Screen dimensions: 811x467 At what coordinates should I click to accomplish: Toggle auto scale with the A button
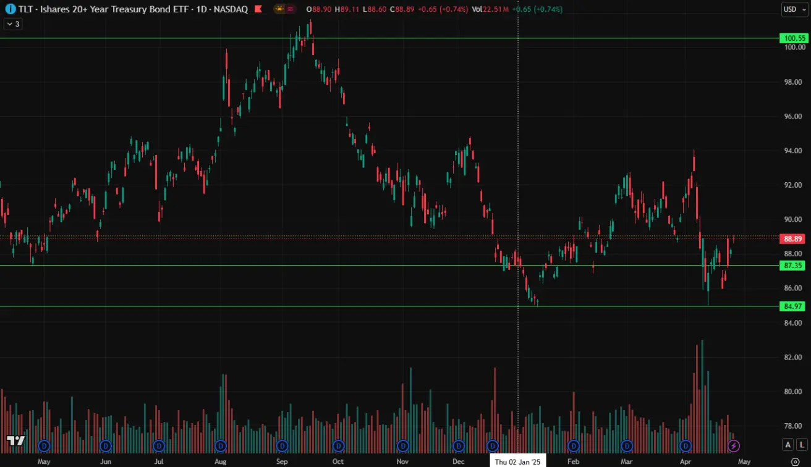click(788, 445)
